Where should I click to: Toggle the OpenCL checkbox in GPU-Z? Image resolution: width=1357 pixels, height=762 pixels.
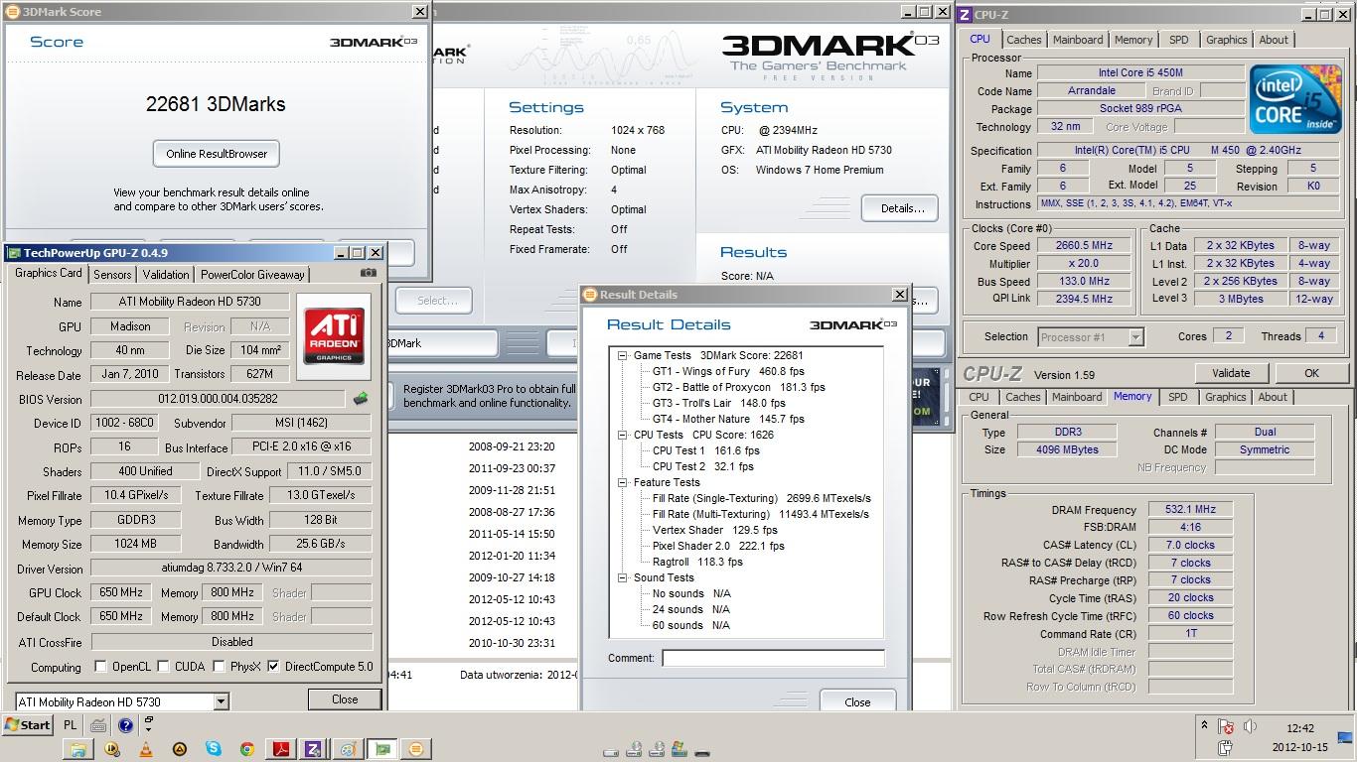click(100, 667)
